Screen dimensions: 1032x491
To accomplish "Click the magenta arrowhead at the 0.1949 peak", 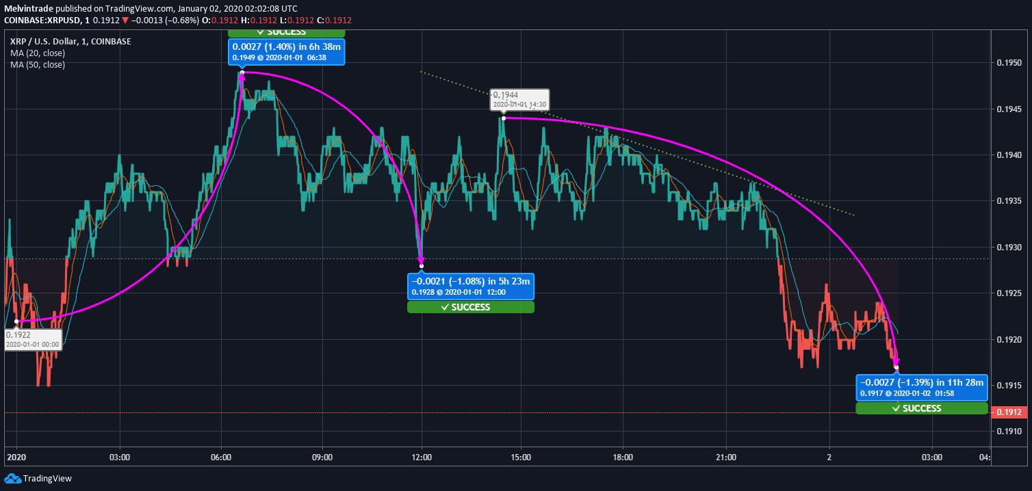I will coord(242,75).
